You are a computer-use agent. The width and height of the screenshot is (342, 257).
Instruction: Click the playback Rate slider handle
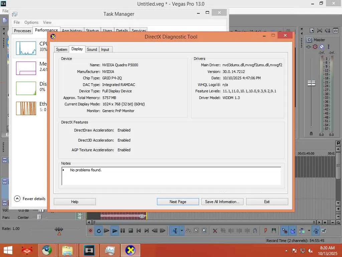tap(59, 229)
